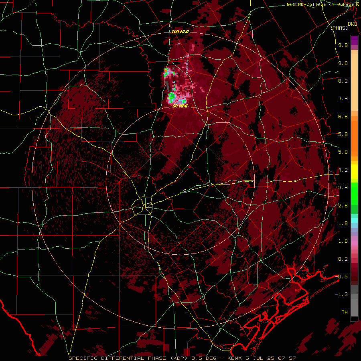Pick the yellow segment of the color bar

pyautogui.click(x=354, y=172)
